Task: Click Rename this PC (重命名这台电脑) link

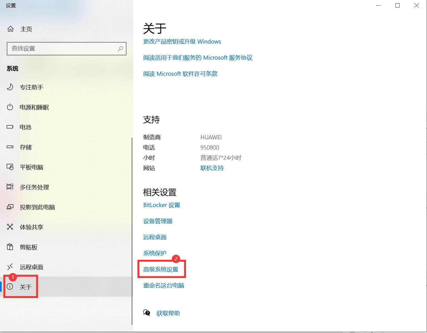Action: tap(164, 285)
